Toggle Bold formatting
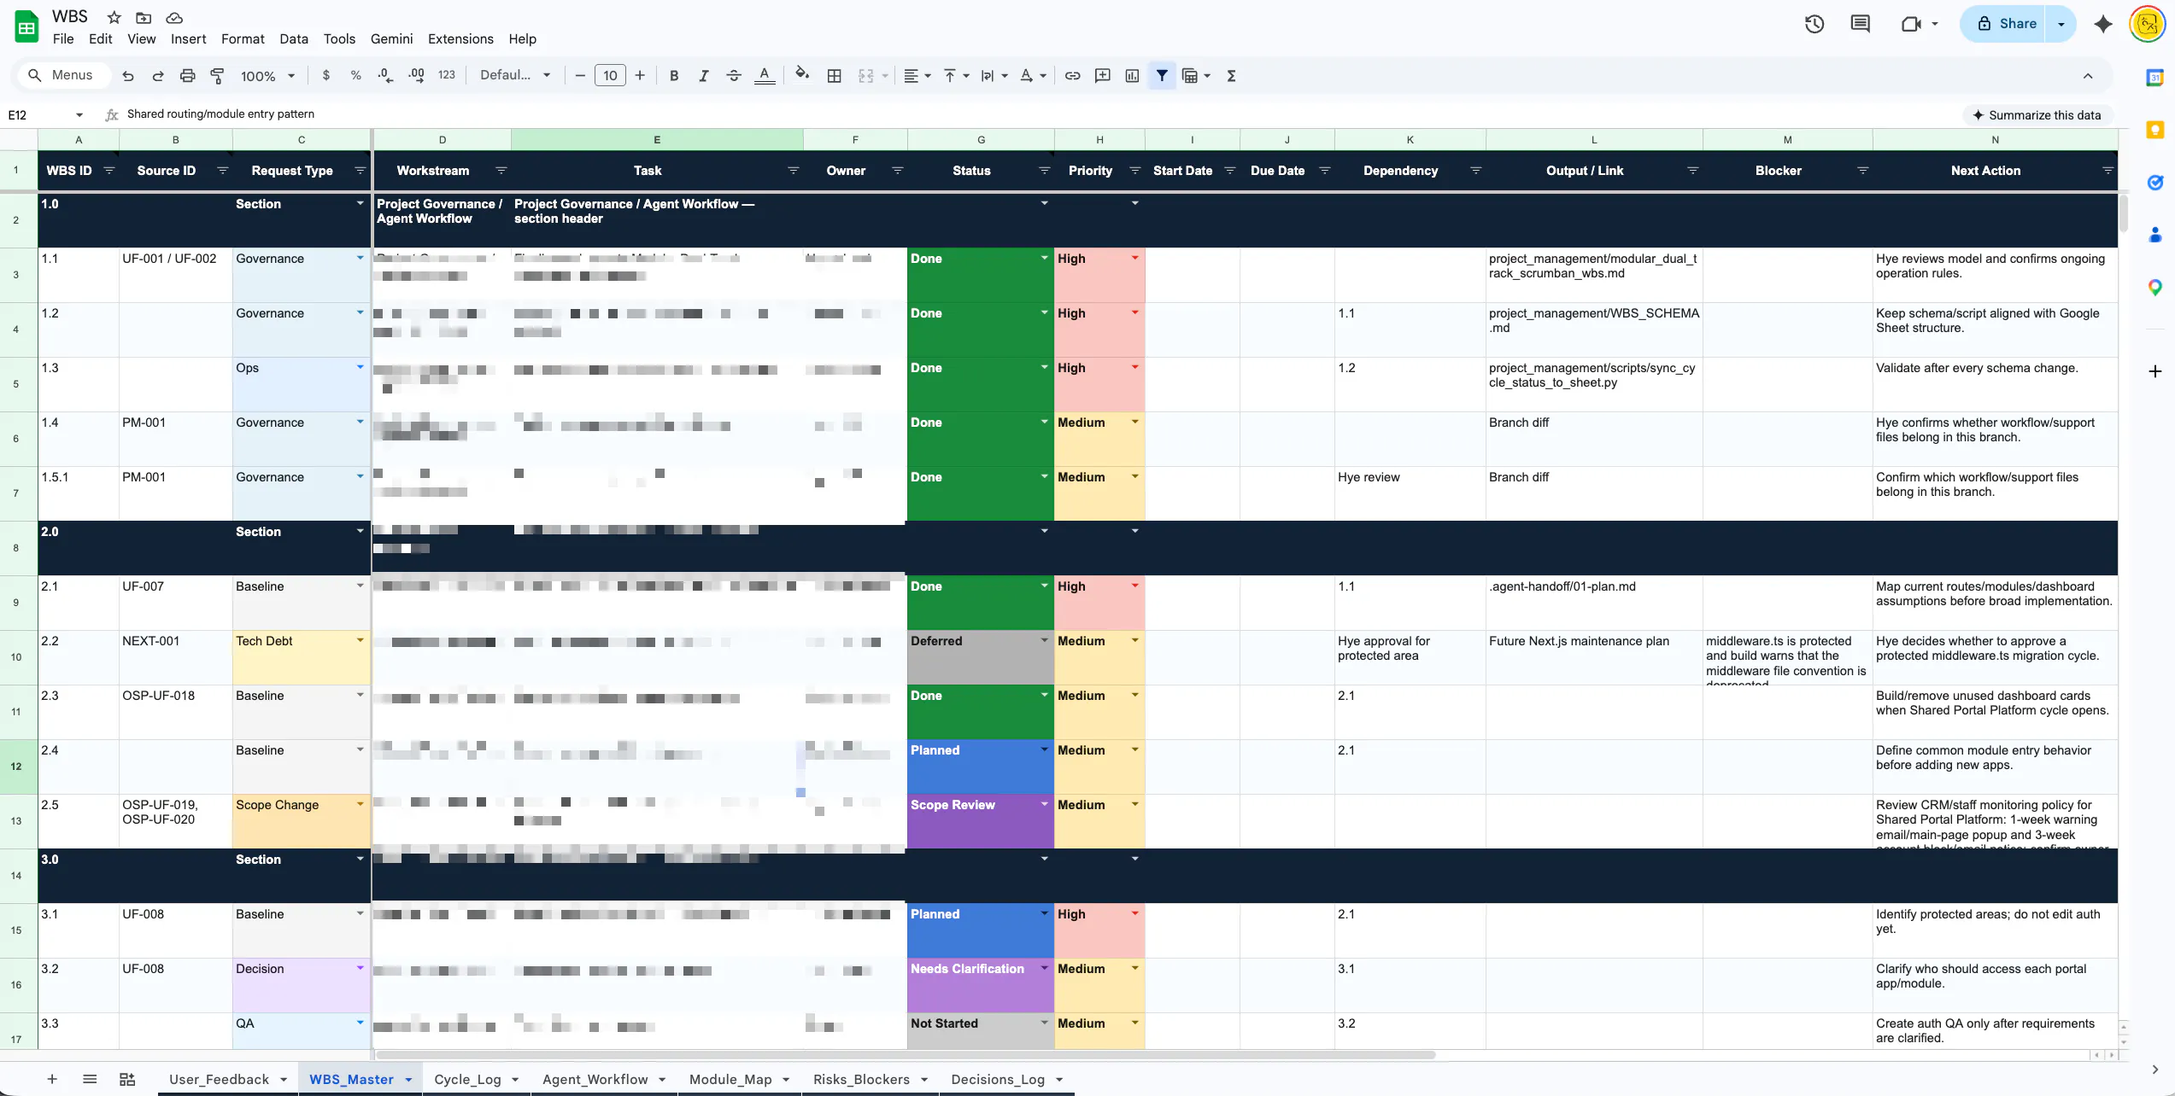Viewport: 2175px width, 1096px height. click(x=674, y=76)
